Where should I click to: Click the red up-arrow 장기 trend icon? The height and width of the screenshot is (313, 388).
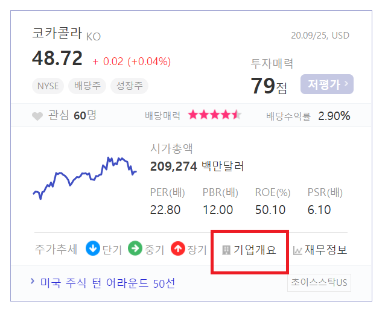click(178, 248)
